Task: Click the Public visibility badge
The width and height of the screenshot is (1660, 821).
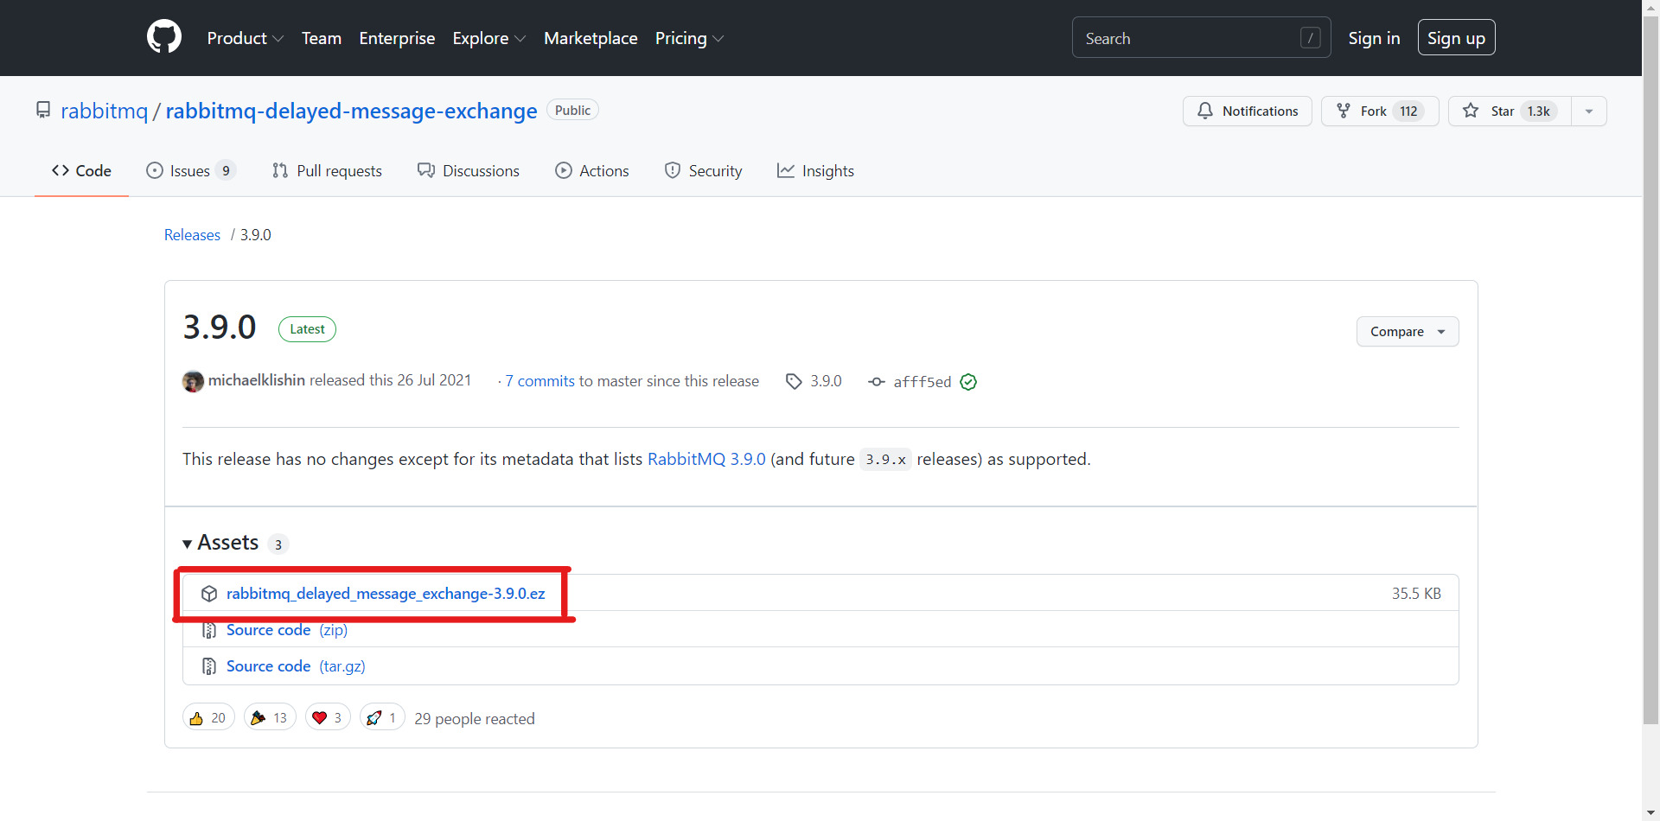Action: (572, 110)
